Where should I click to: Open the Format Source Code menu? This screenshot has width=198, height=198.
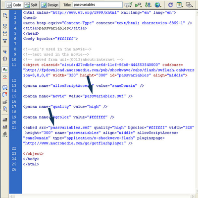[5, 134]
